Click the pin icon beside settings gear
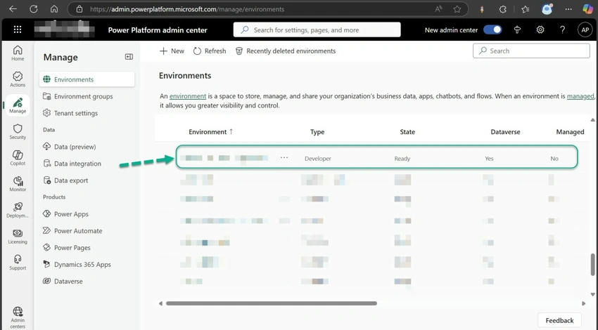 pos(518,29)
